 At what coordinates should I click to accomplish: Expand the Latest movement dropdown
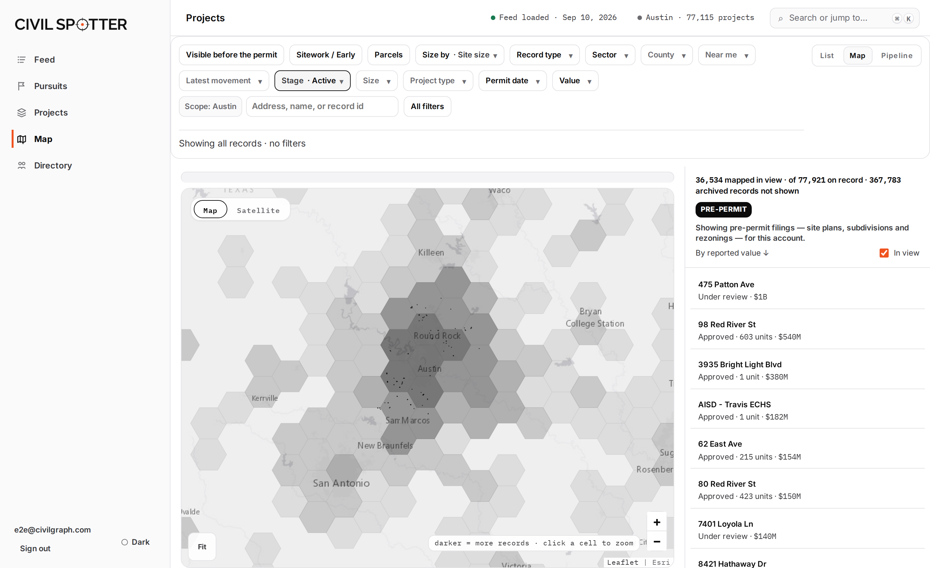[224, 81]
